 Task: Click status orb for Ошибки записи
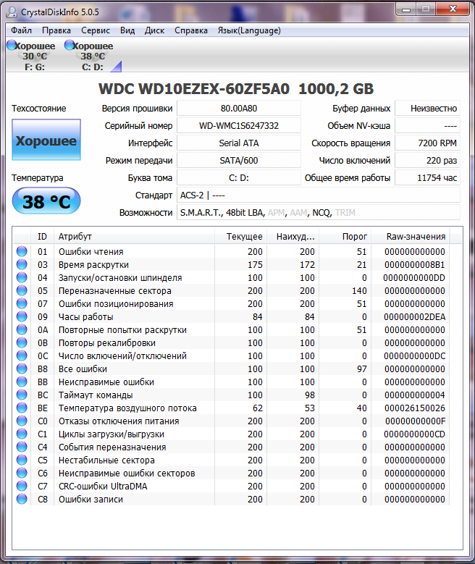pyautogui.click(x=22, y=499)
